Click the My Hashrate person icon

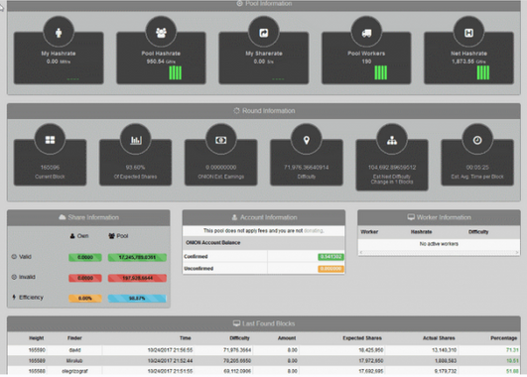coord(59,33)
